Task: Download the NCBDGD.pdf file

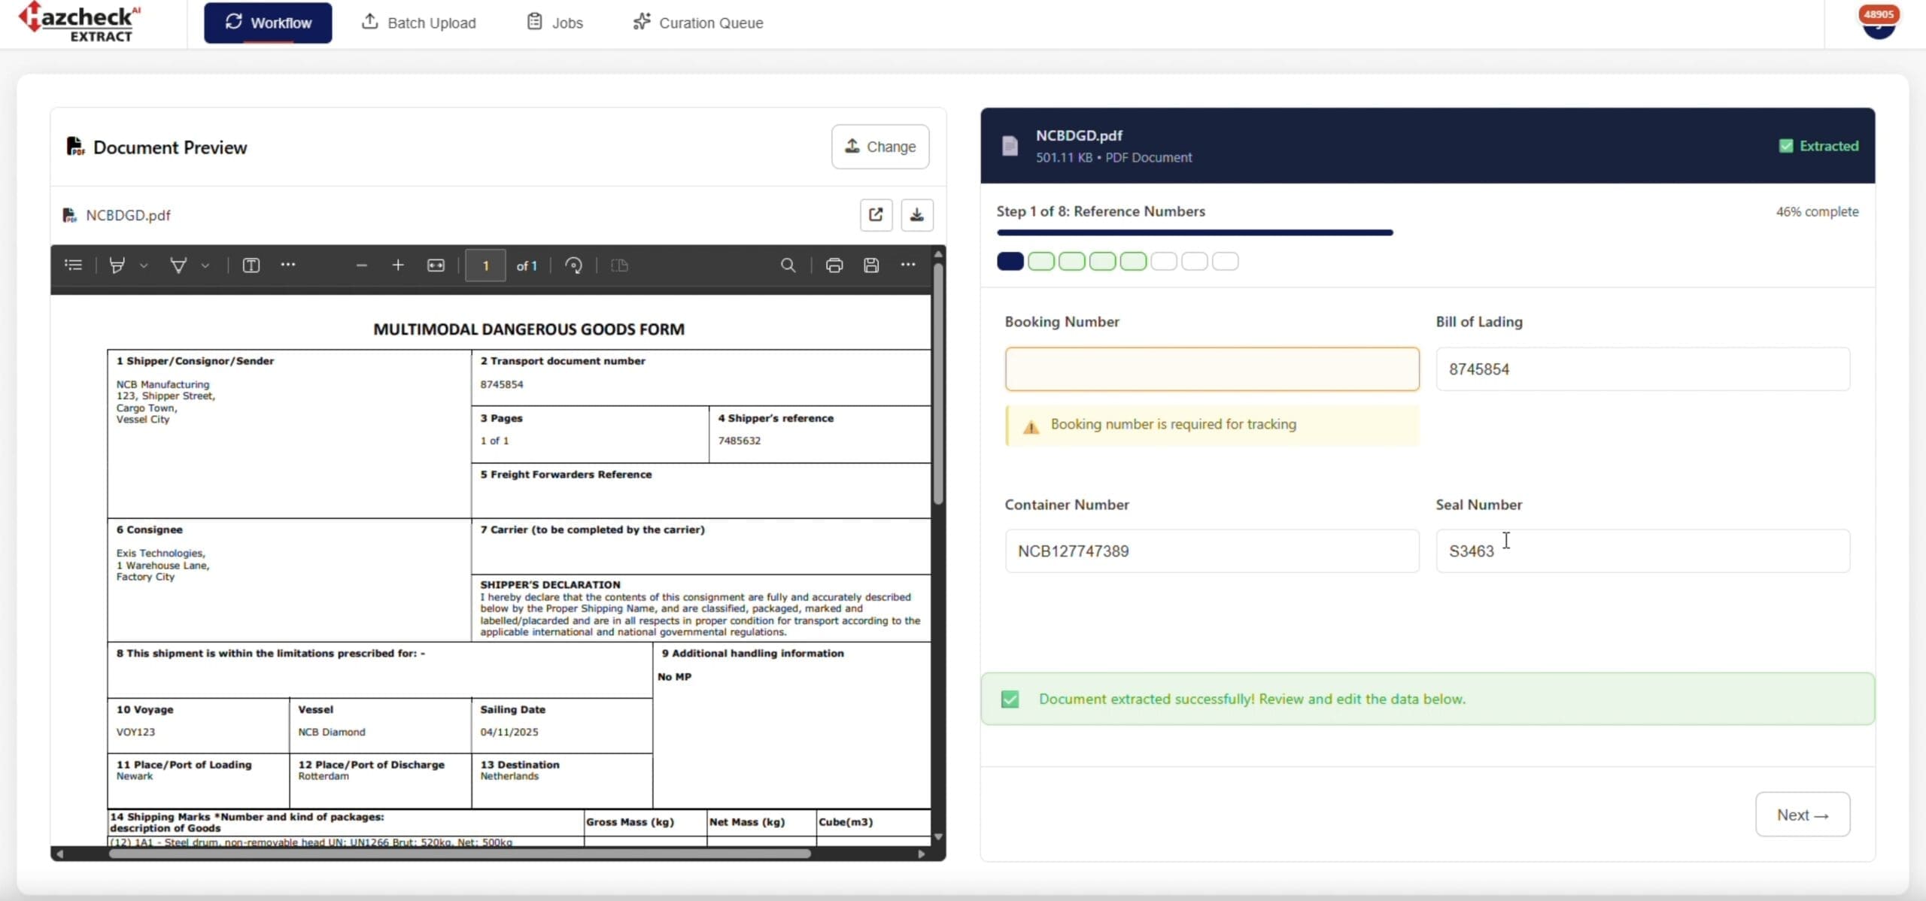Action: [916, 215]
